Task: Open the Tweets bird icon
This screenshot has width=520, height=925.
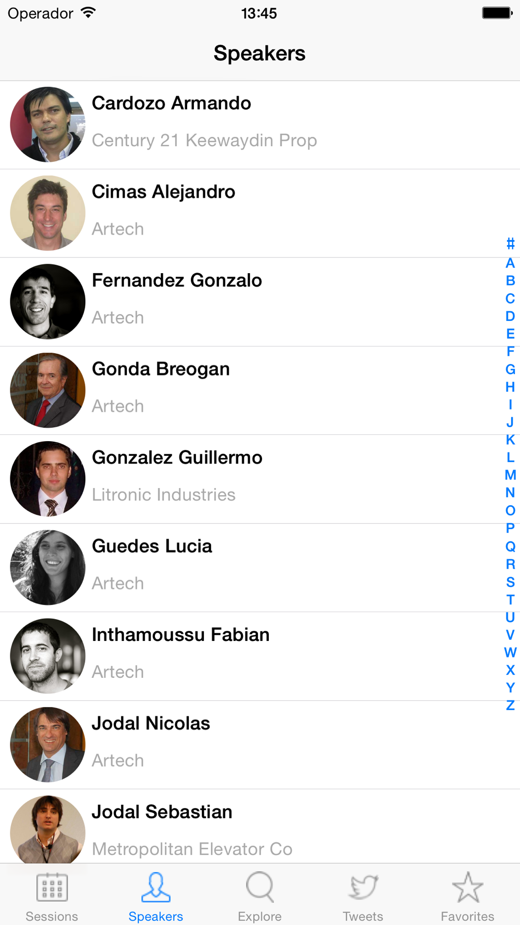Action: point(363,887)
